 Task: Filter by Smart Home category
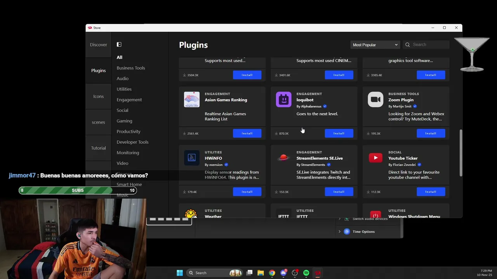[x=129, y=184]
